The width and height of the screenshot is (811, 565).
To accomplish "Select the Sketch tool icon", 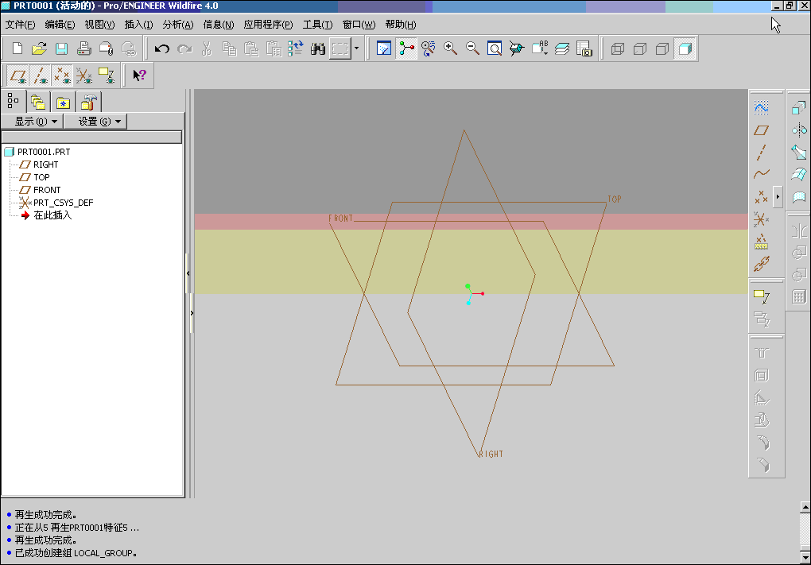I will [x=761, y=107].
